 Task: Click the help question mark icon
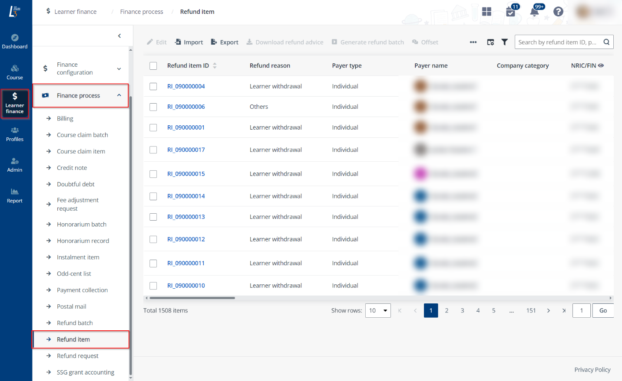[x=558, y=12]
